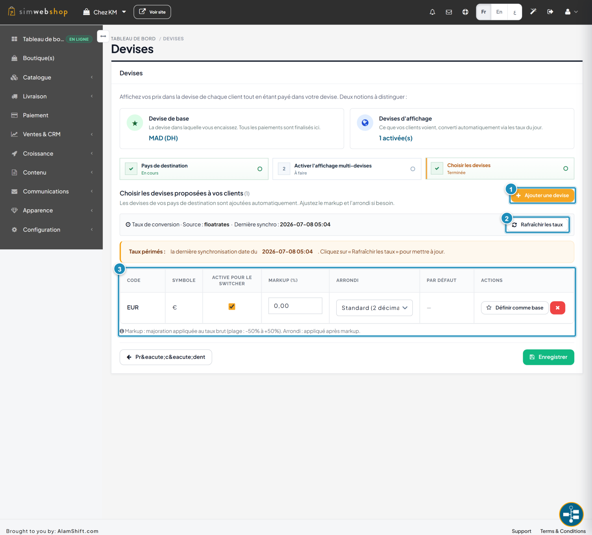Viewport: 592px width, 535px height.
Task: Switch language to En
Action: click(x=499, y=12)
